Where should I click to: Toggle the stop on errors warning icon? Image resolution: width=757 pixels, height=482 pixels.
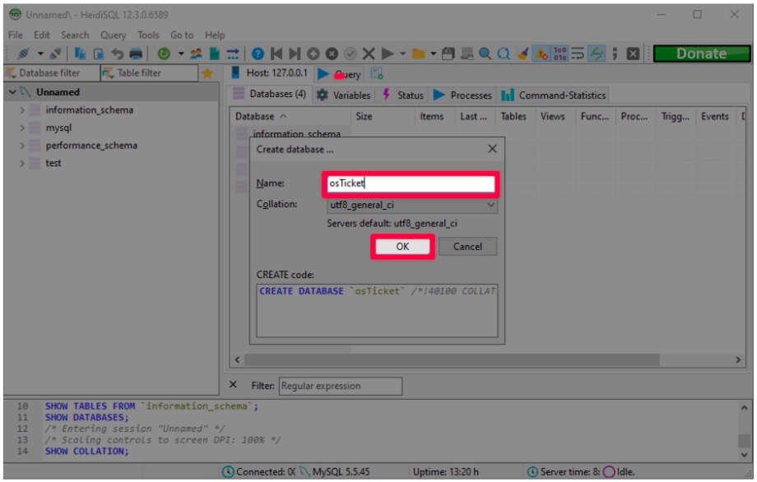(541, 53)
